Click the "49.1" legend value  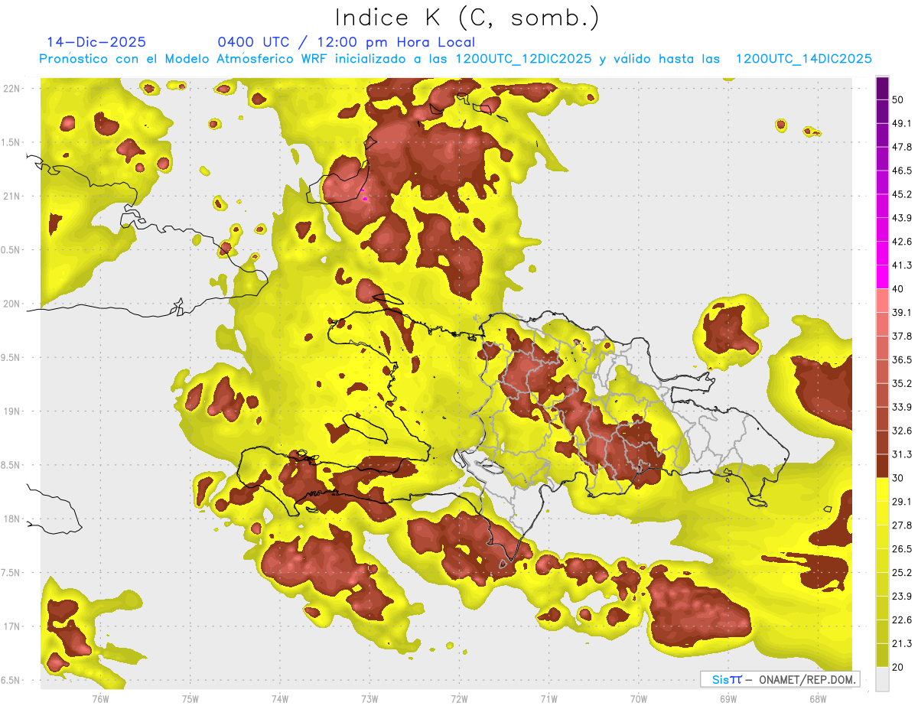click(x=902, y=123)
